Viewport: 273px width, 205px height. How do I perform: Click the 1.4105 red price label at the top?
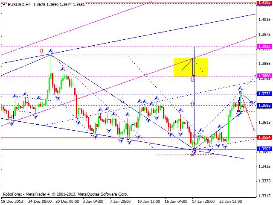(263, 3)
